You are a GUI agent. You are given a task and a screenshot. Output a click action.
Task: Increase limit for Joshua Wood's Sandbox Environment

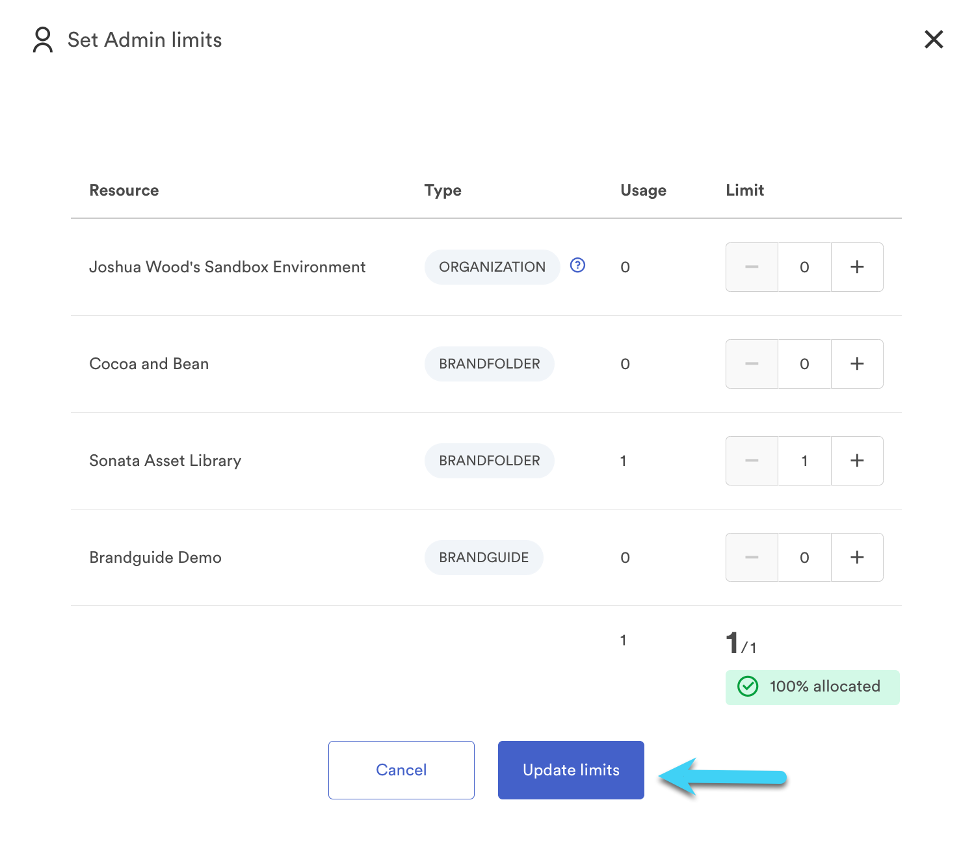857,267
